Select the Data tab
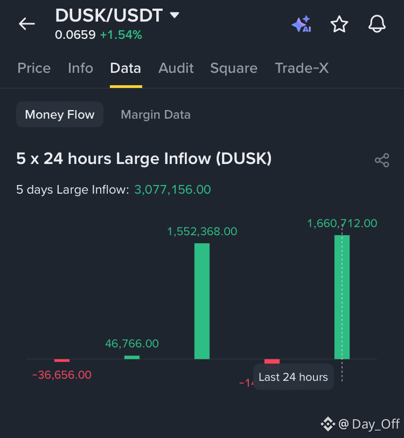 tap(126, 68)
